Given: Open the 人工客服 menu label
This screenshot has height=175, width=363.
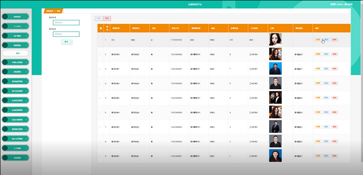Looking at the screenshot, I should (x=17, y=148).
